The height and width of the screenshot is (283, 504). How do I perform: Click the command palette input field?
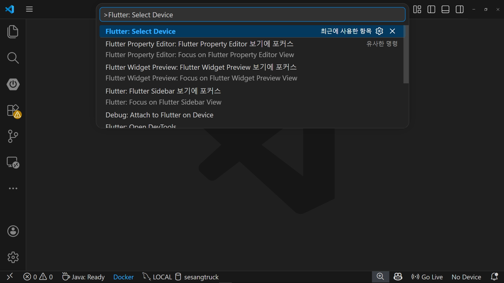(252, 15)
